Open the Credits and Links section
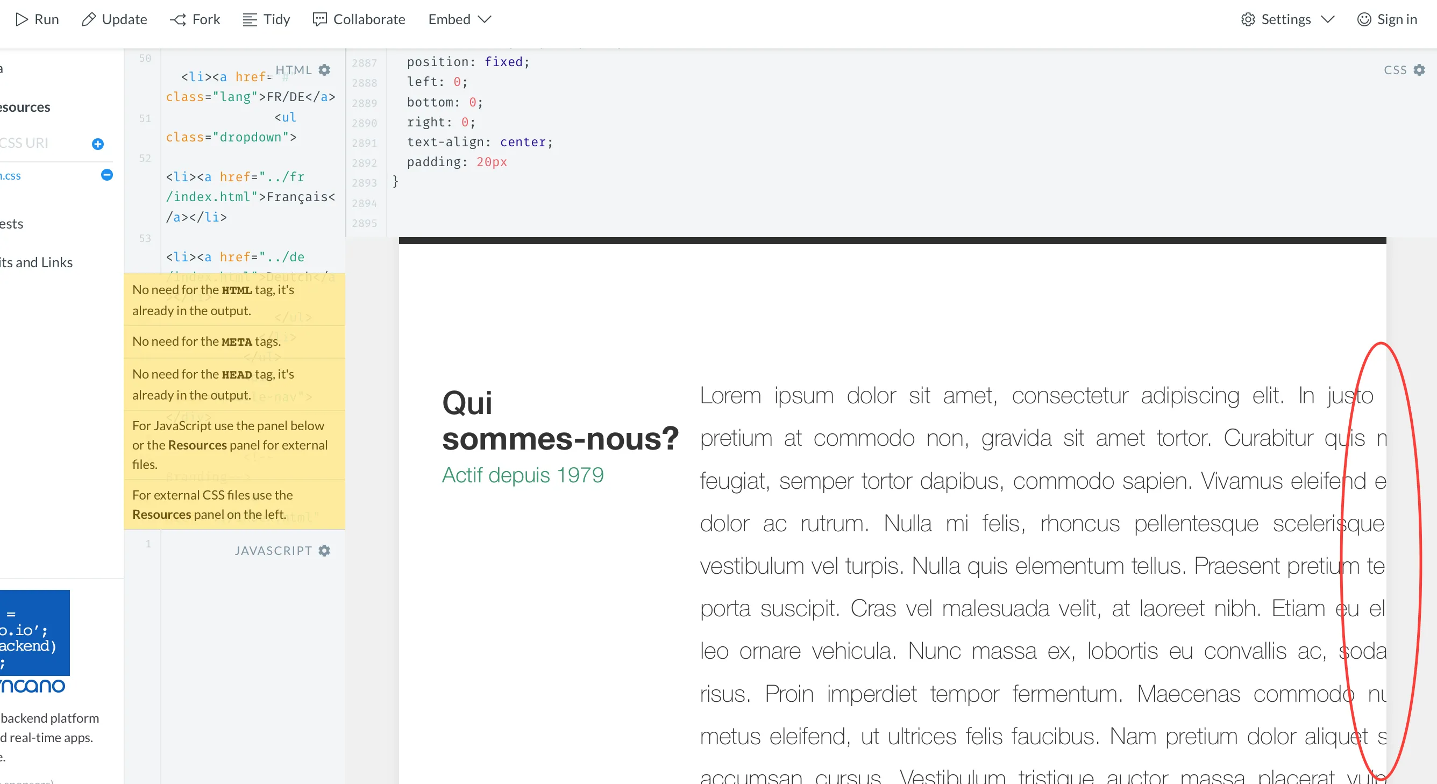The image size is (1437, 784). pyautogui.click(x=36, y=262)
